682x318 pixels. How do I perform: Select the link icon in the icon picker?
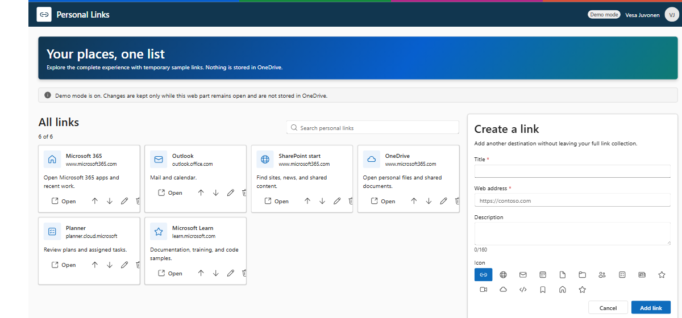pos(483,275)
